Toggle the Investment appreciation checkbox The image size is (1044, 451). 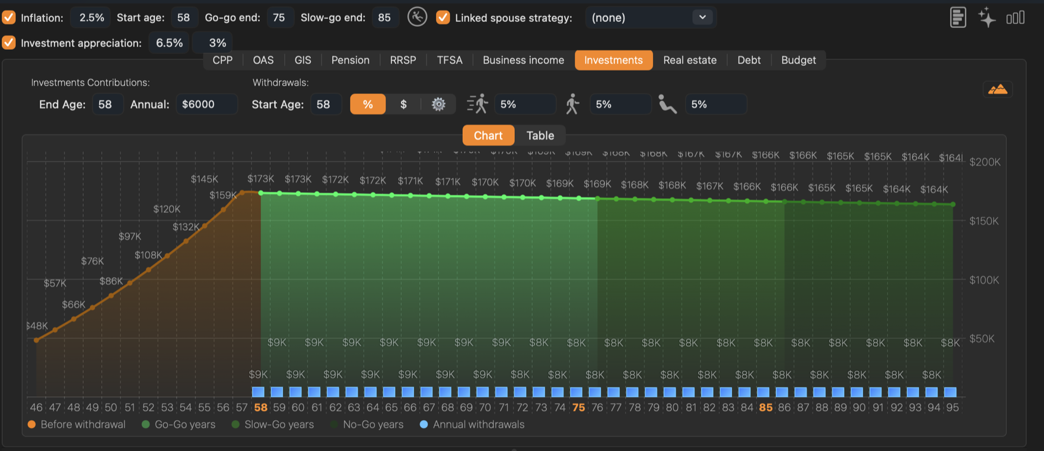(9, 43)
